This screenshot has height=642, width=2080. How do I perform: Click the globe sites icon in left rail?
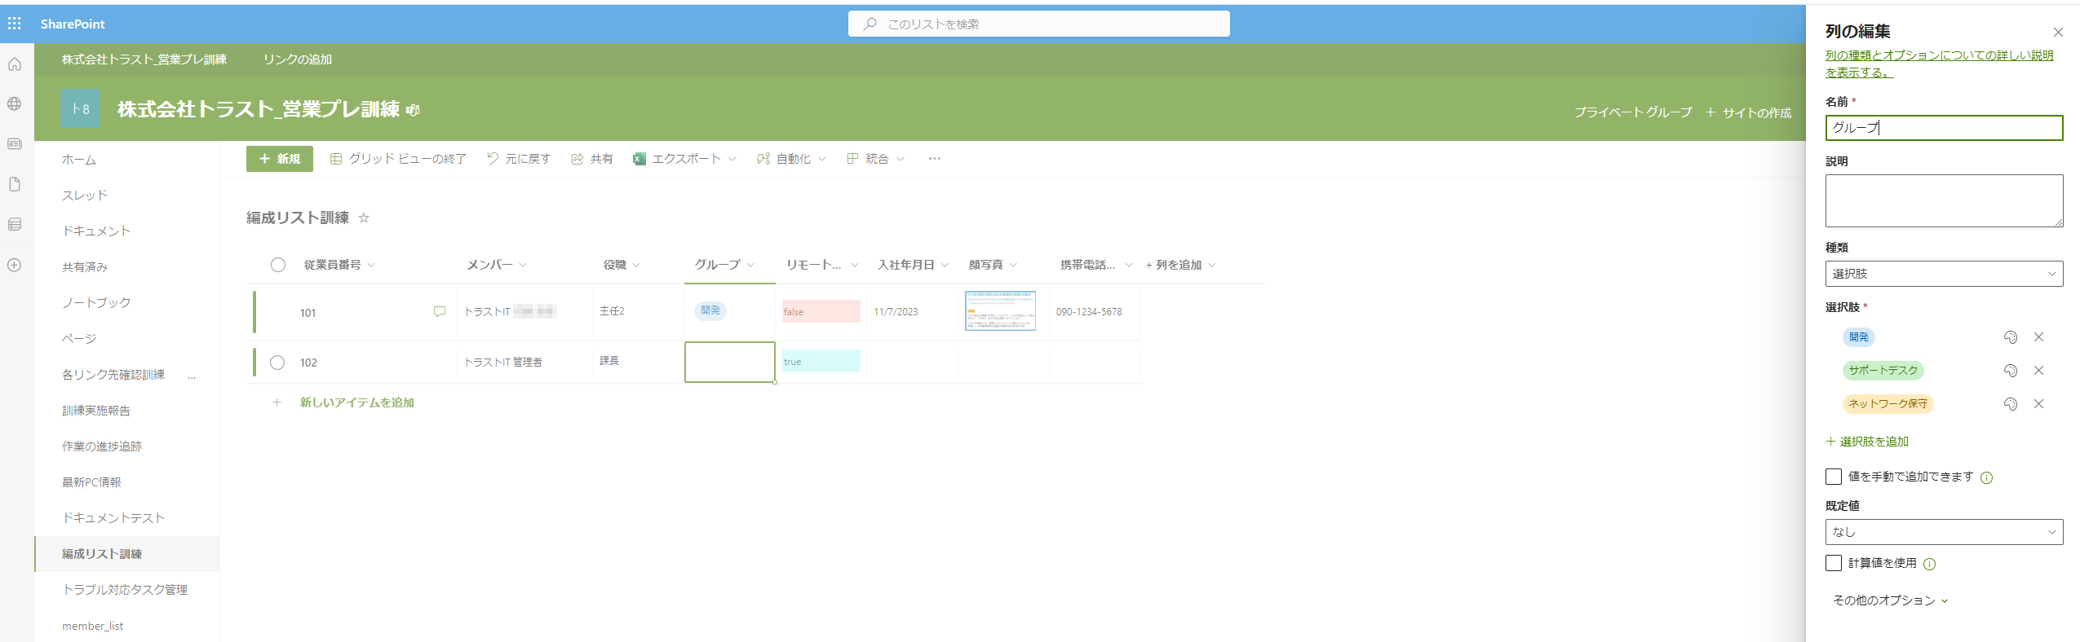pyautogui.click(x=15, y=104)
